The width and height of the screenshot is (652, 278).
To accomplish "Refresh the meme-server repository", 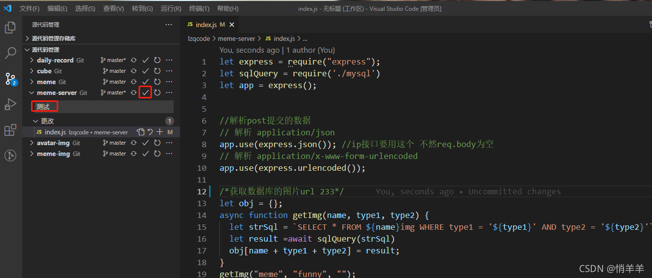I will point(157,93).
